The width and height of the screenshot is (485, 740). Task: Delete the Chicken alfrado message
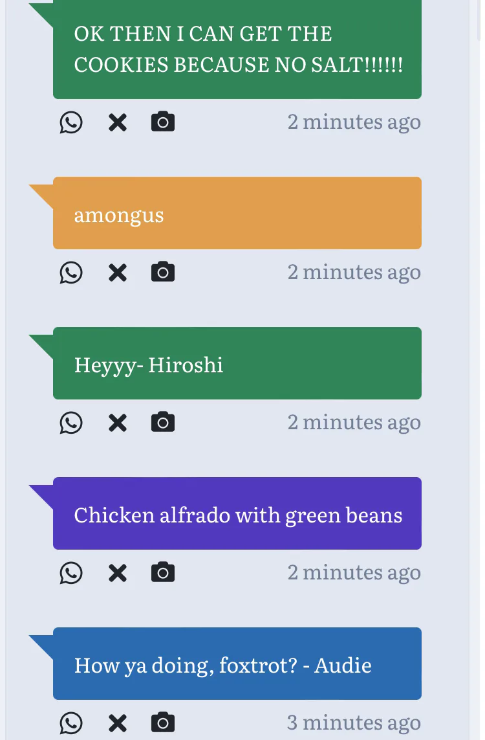point(117,572)
